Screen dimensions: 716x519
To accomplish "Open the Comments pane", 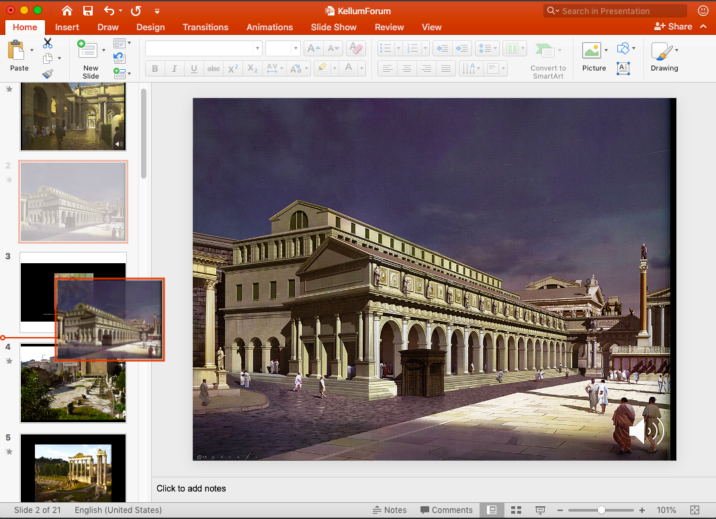I will tap(447, 510).
